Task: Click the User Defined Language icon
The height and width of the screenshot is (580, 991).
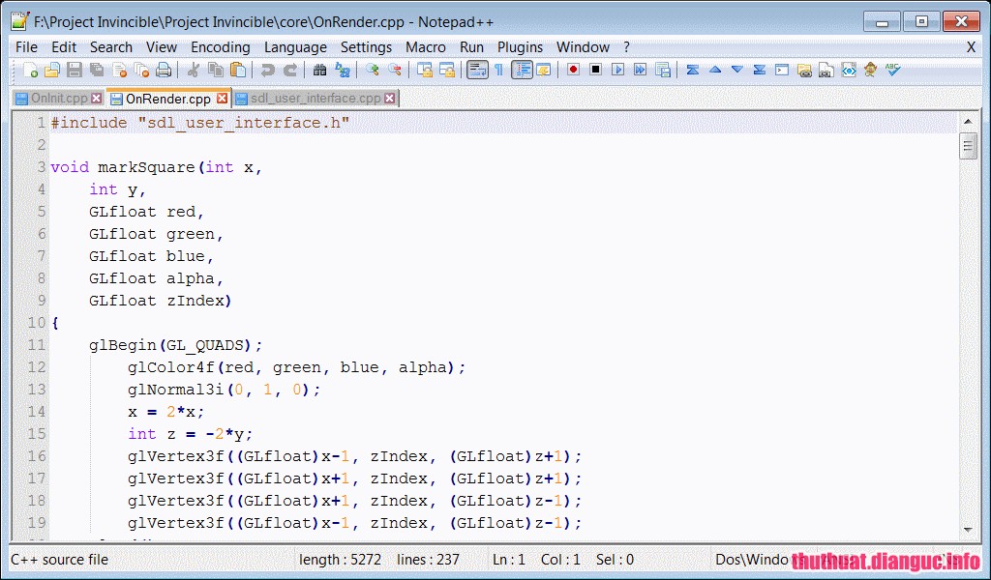Action: point(544,70)
